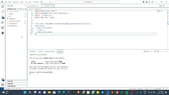Screen dimensions: 169x95
Task: Toggle bottom panel visibility
Action: tap(147, 2)
